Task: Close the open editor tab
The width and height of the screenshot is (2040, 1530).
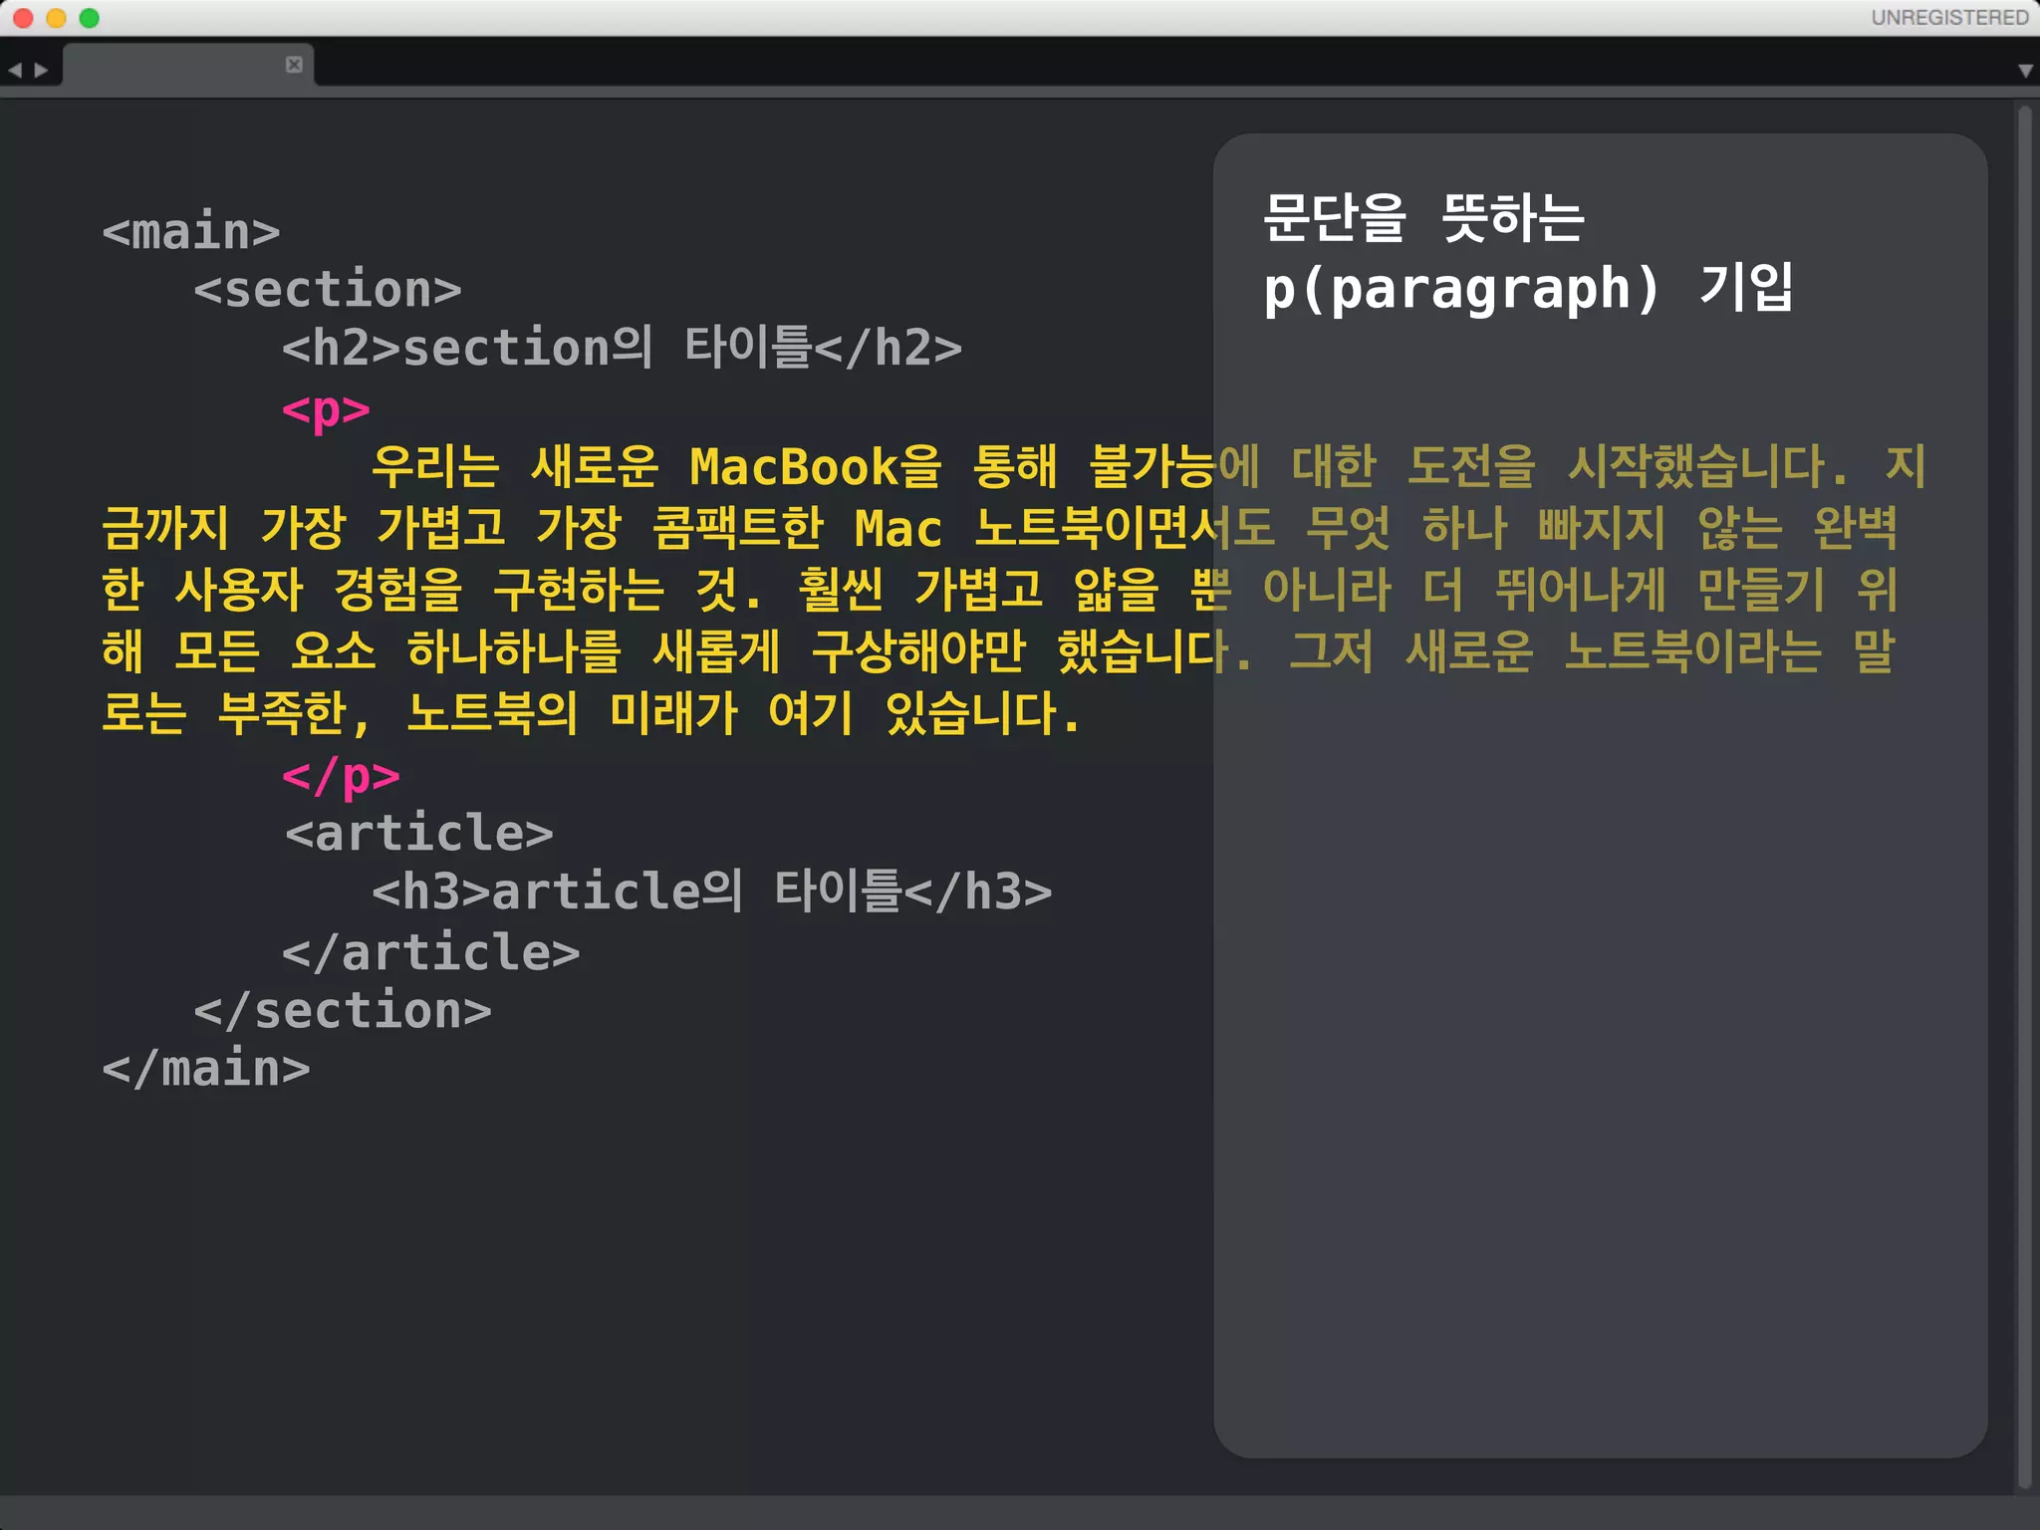Action: click(294, 65)
